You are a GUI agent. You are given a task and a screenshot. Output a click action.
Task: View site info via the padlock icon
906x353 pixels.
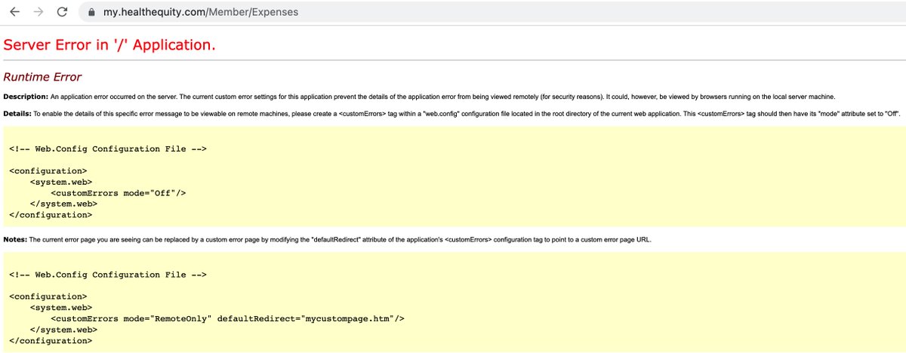tap(91, 12)
